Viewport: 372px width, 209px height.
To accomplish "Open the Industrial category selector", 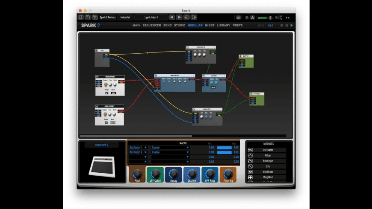I will tap(125, 17).
